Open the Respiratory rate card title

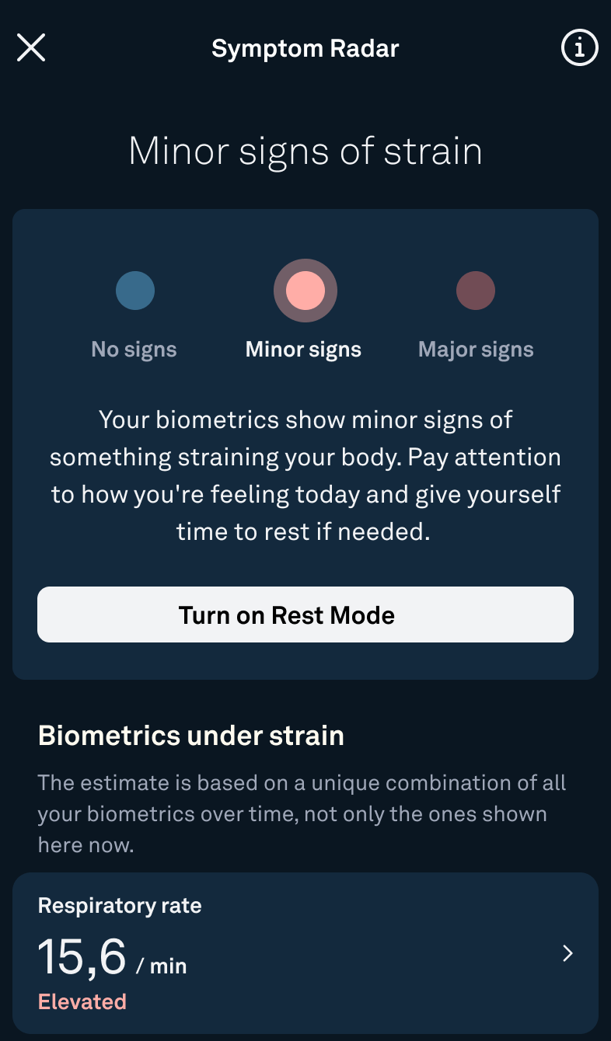point(120,906)
